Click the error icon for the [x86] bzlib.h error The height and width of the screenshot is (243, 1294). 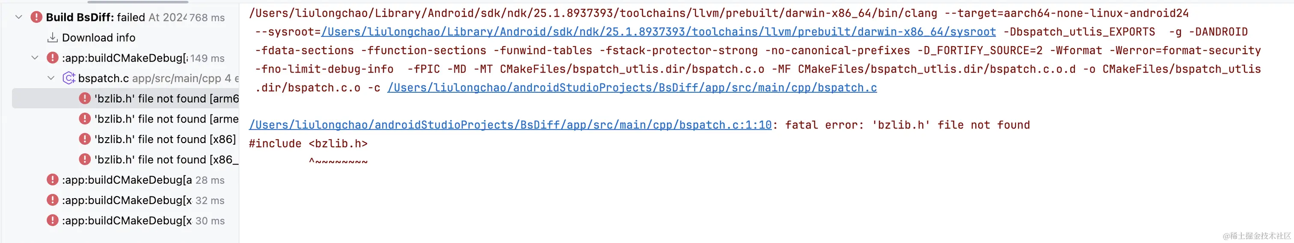tap(85, 139)
